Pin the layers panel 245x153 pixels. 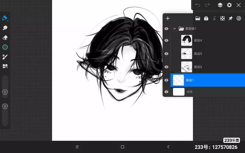pyautogui.click(x=230, y=18)
